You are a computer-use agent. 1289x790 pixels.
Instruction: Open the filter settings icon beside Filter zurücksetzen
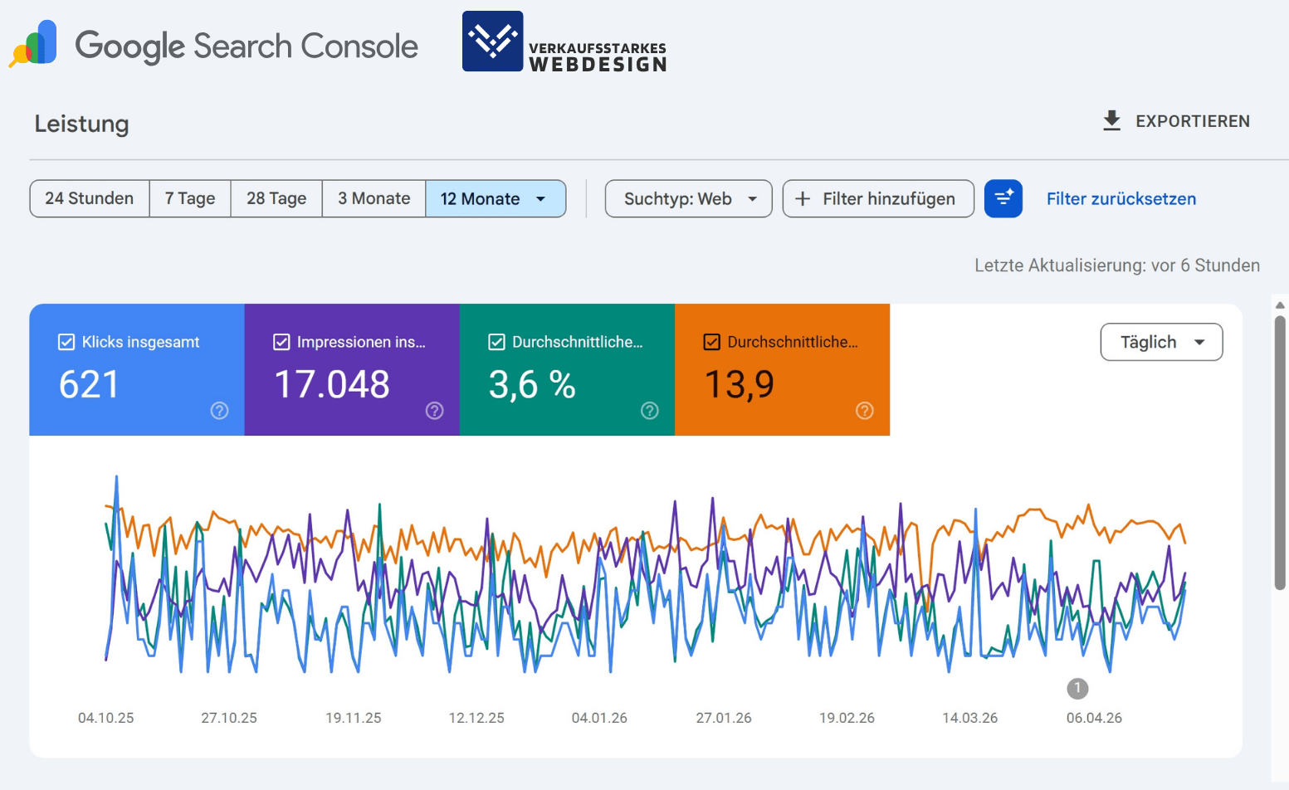(x=1003, y=198)
